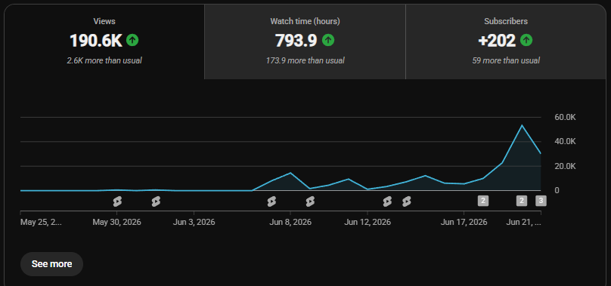Open Shorts marker just before Jun 8, 2026
This screenshot has height=286, width=611.
[x=271, y=201]
